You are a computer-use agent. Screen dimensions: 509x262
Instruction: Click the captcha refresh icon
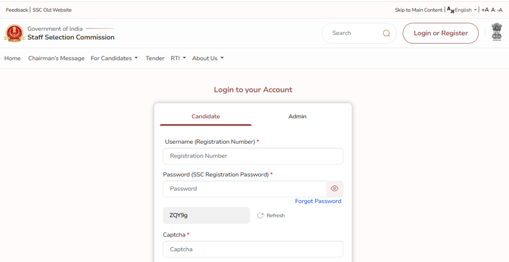click(260, 215)
